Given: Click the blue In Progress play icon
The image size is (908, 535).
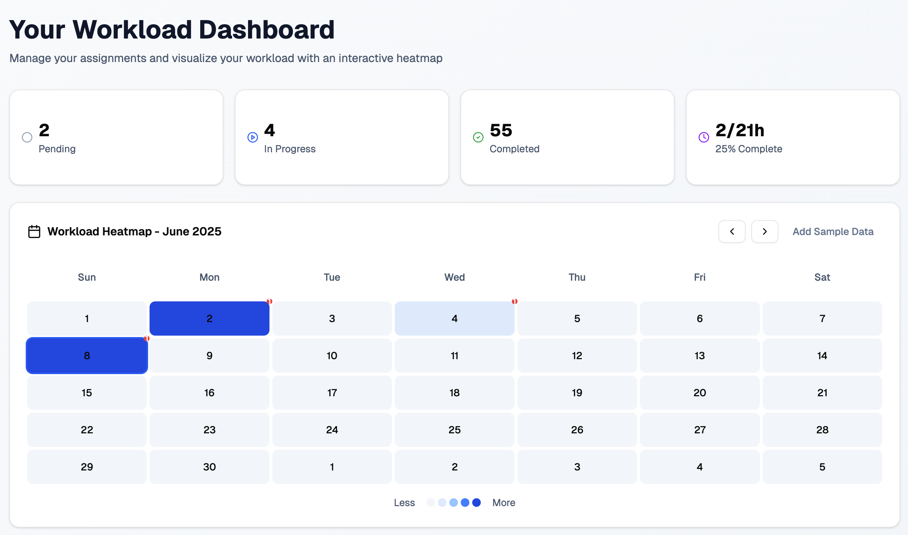Looking at the screenshot, I should 253,137.
